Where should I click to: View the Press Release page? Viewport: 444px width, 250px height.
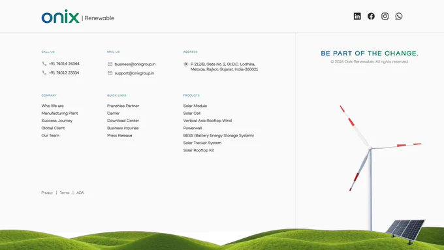click(x=119, y=135)
